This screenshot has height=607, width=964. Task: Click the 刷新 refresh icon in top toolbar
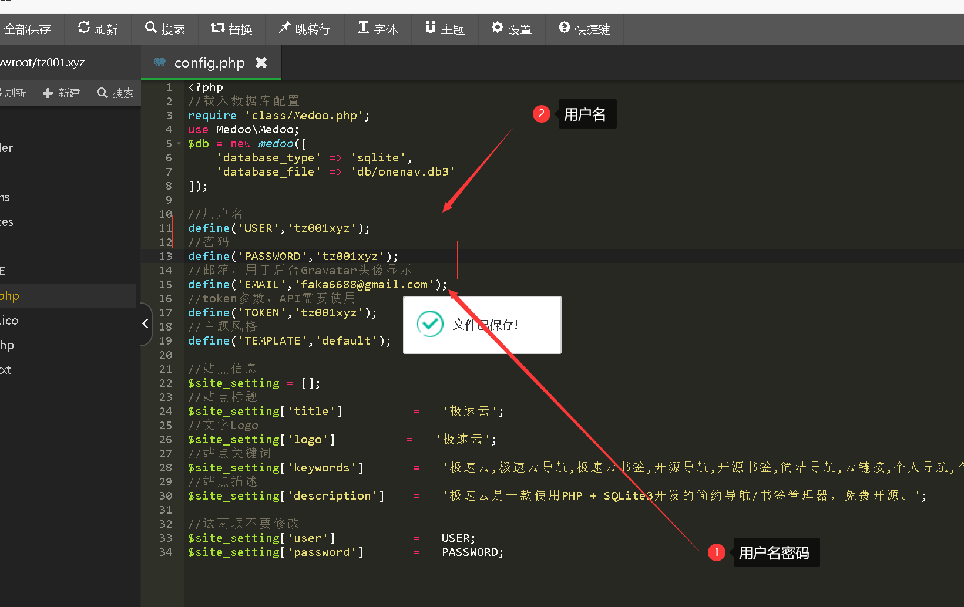[84, 28]
